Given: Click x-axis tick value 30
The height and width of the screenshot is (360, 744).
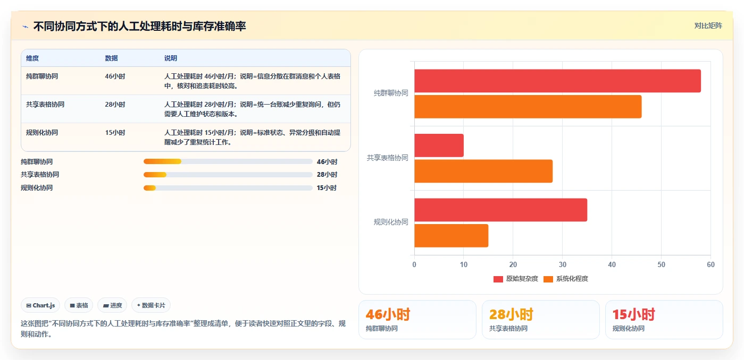Looking at the screenshot, I should (x=563, y=264).
